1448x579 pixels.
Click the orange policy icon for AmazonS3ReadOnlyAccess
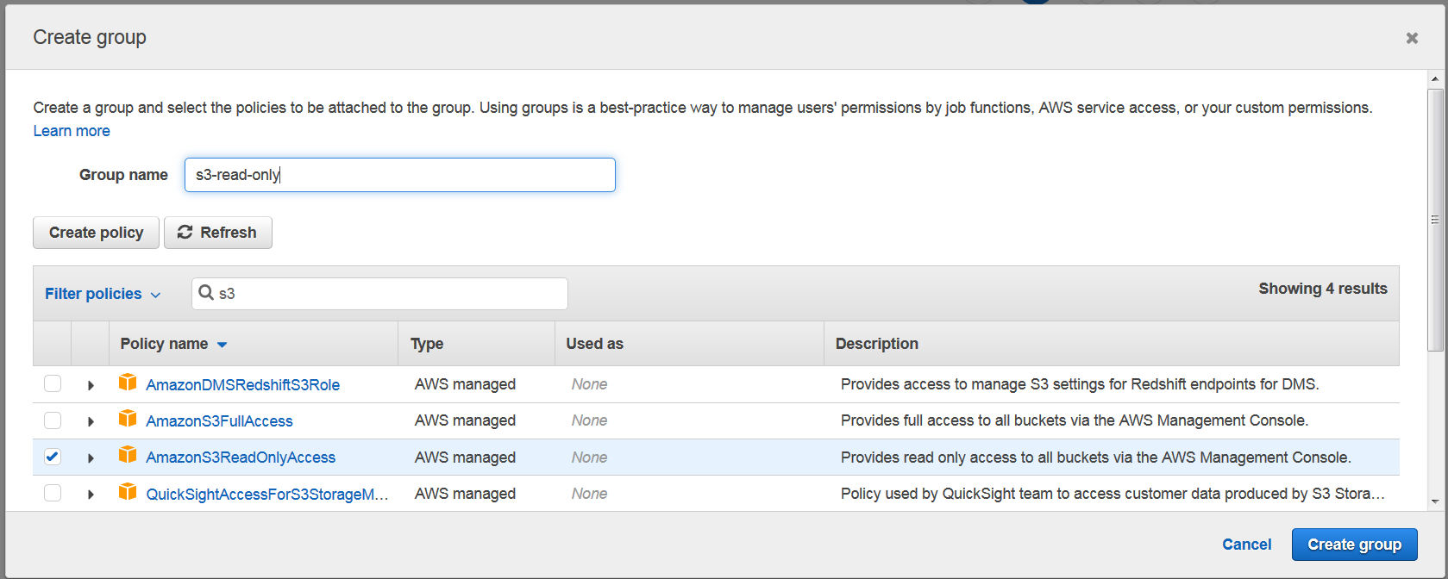(128, 455)
